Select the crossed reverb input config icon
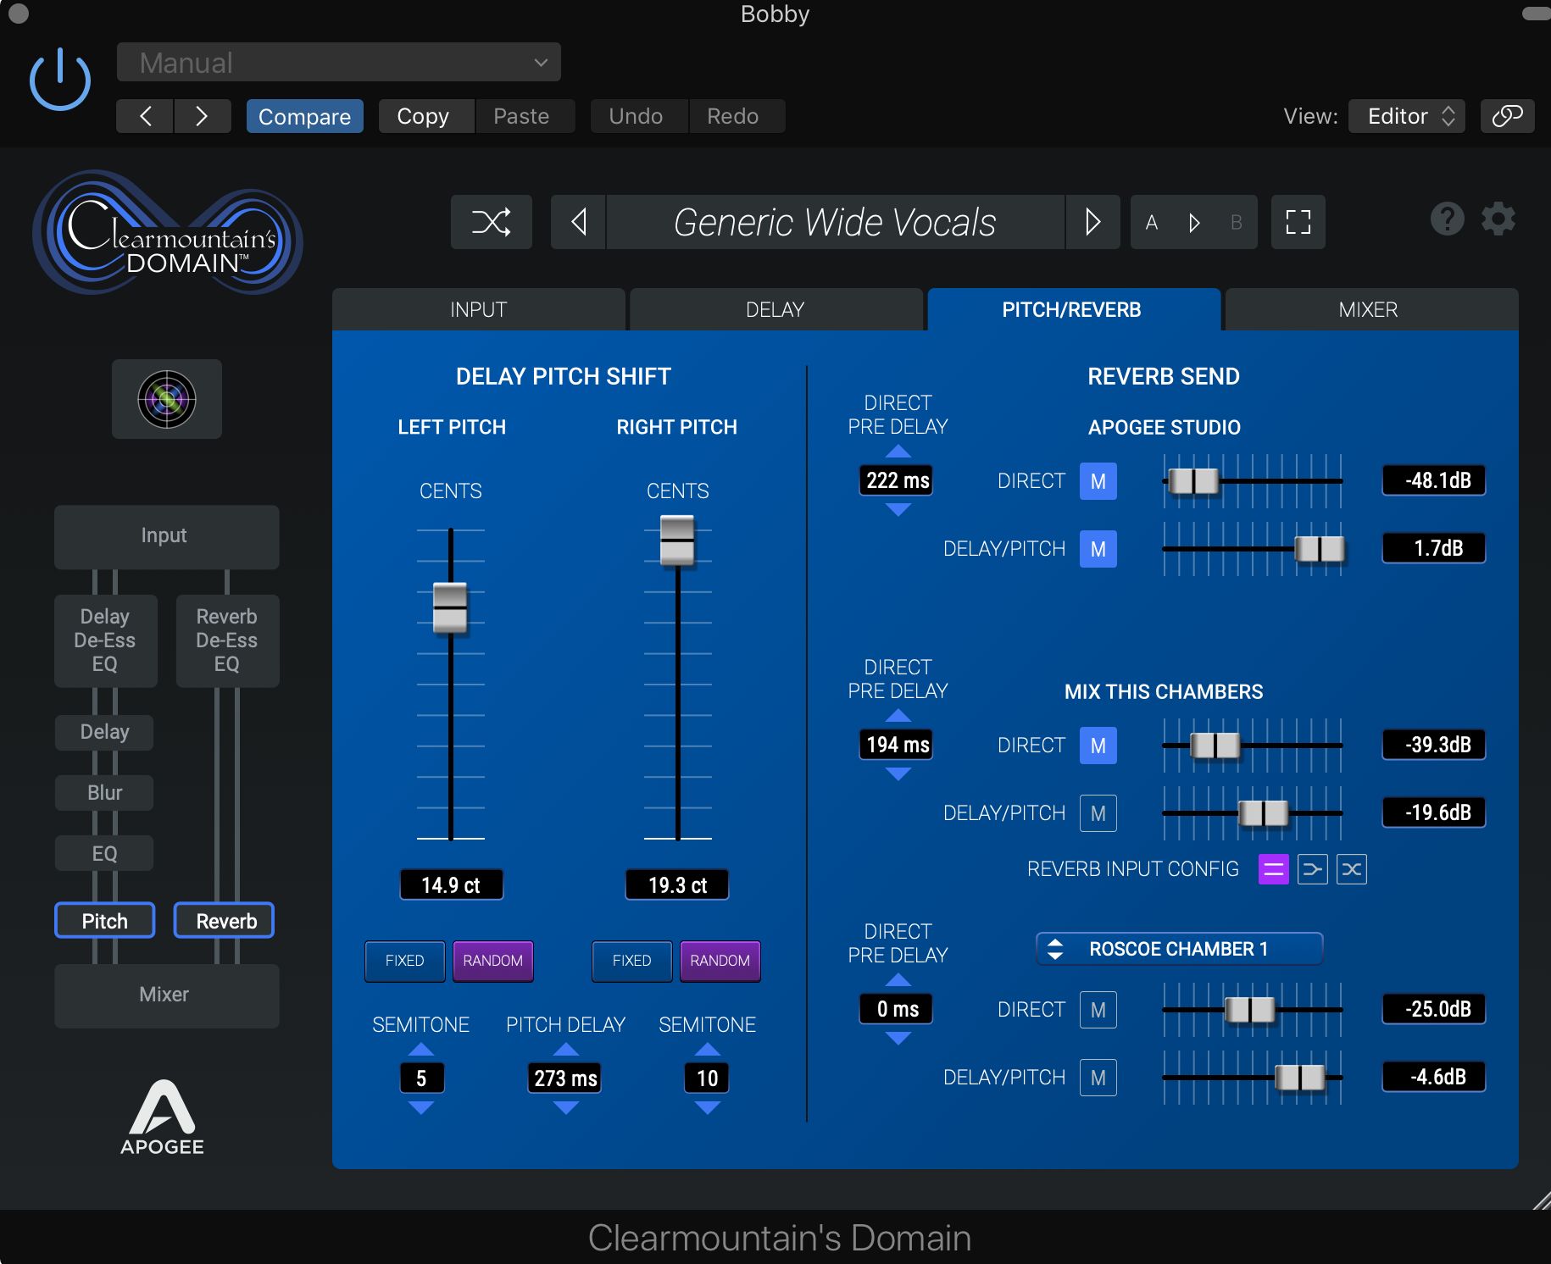The width and height of the screenshot is (1551, 1264). [1352, 869]
